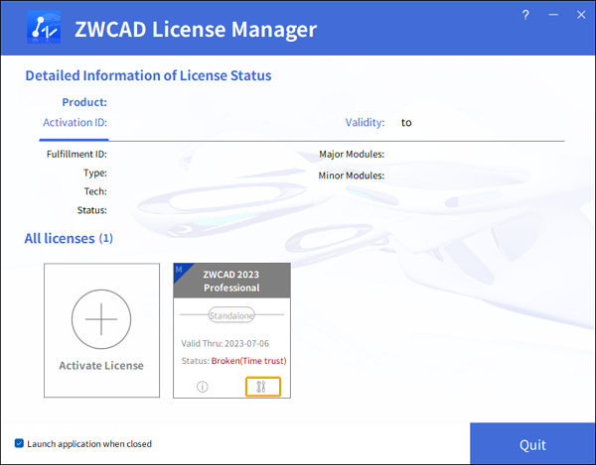The height and width of the screenshot is (465, 596).
Task: Select the Activate License card
Action: click(101, 330)
